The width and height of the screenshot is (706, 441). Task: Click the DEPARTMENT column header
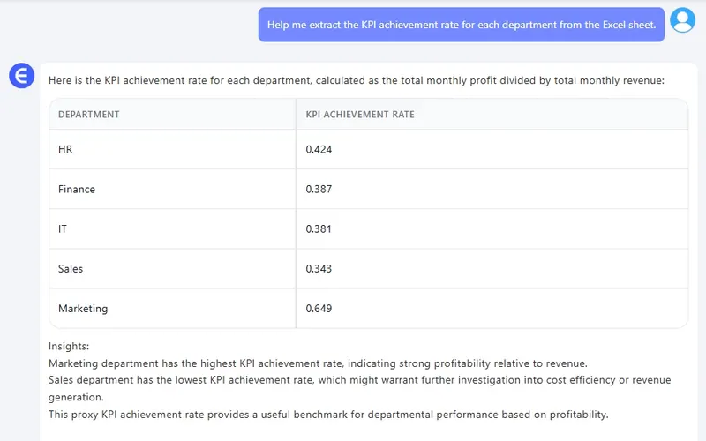(x=89, y=115)
